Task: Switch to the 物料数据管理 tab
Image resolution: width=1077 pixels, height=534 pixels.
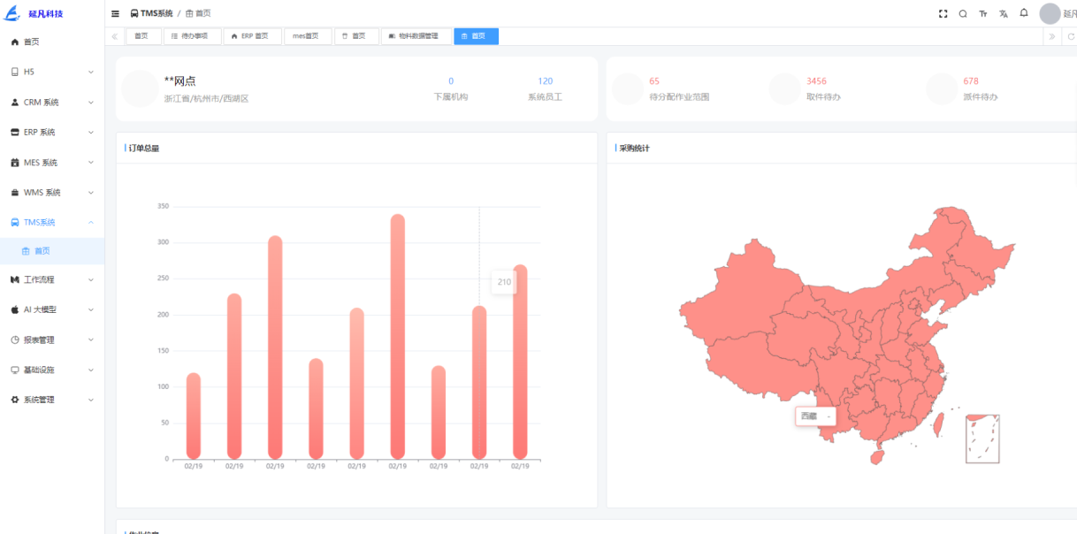Action: 416,36
